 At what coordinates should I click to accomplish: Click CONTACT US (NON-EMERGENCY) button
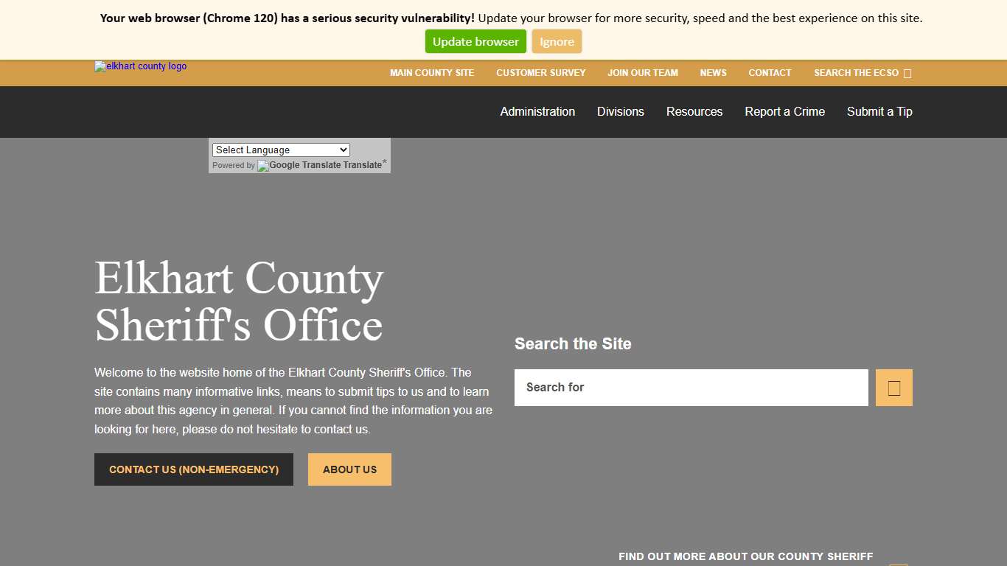pyautogui.click(x=193, y=469)
